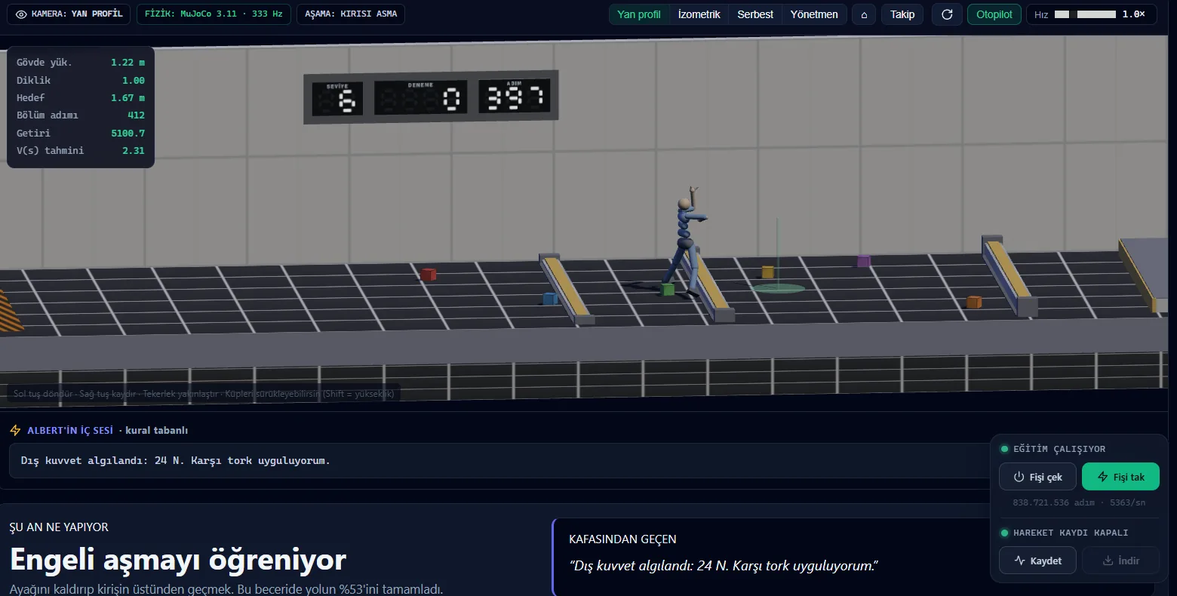Screen dimensions: 1177x596
Task: Click the red cube on the floor
Action: [429, 274]
